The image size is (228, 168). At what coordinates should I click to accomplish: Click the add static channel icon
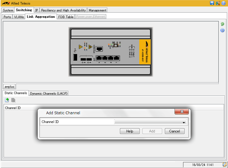pyautogui.click(x=7, y=100)
